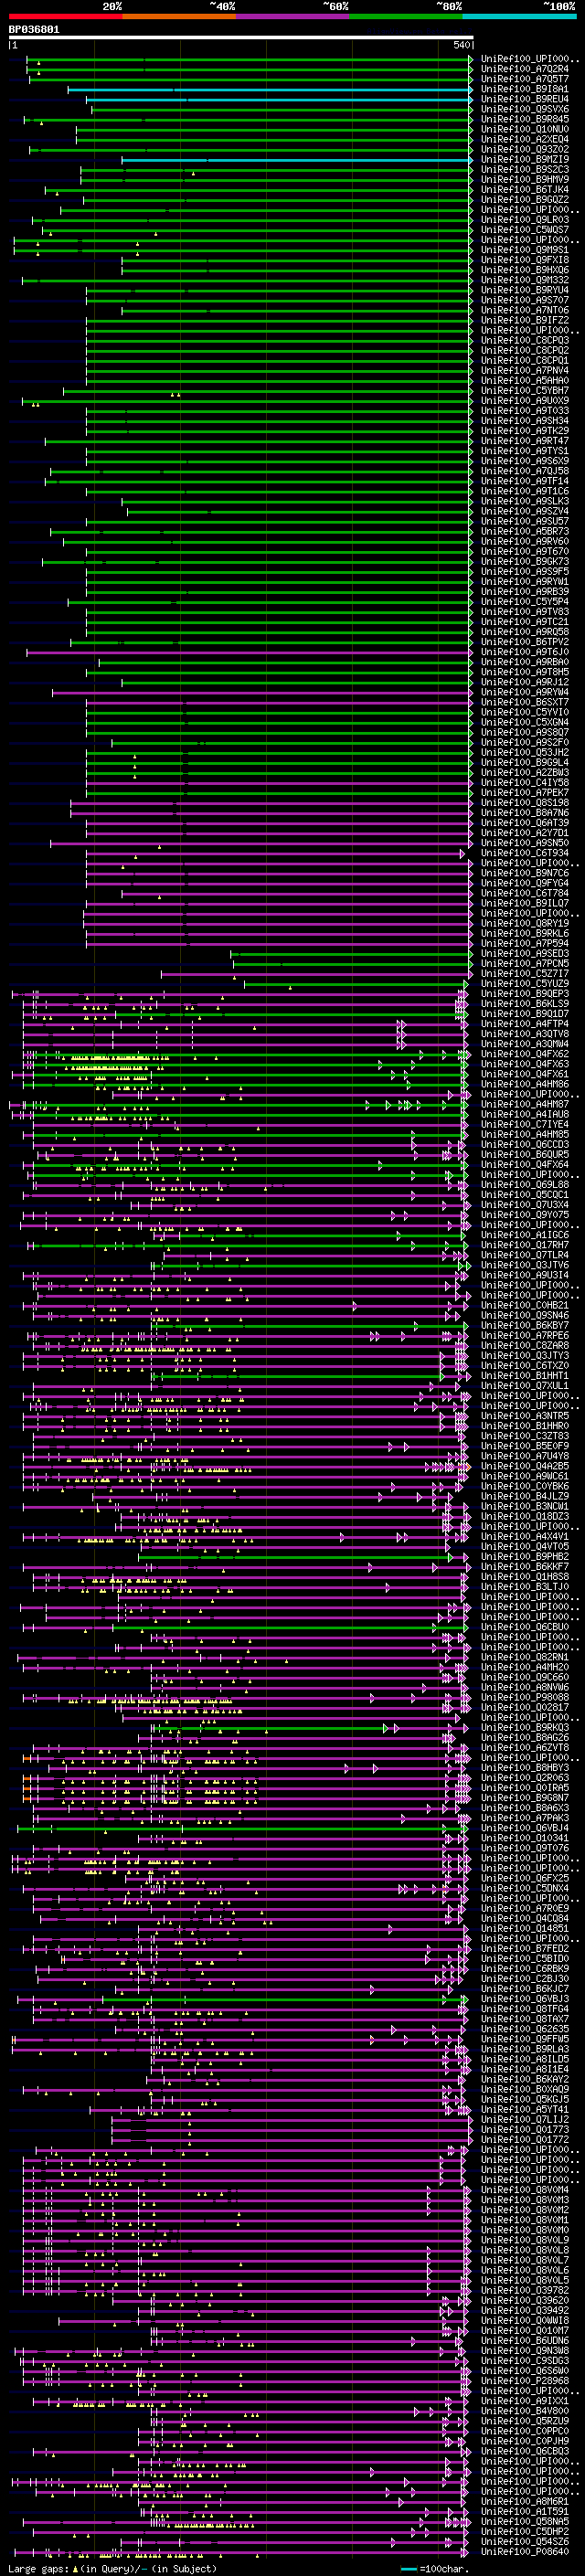Click the UniRef100_Q53JH2 hit name
This screenshot has width=585, height=2576.
tap(525, 752)
